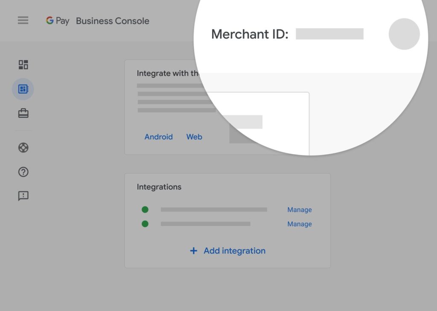Click the Business Console title
Viewport: 437px width, 311px height.
pos(112,21)
